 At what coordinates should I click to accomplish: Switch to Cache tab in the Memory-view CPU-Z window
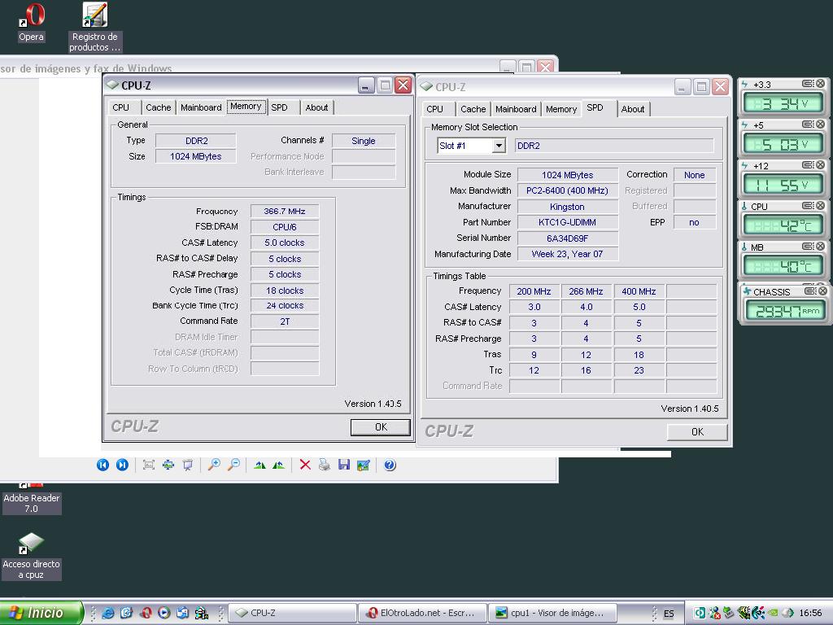pyautogui.click(x=159, y=107)
